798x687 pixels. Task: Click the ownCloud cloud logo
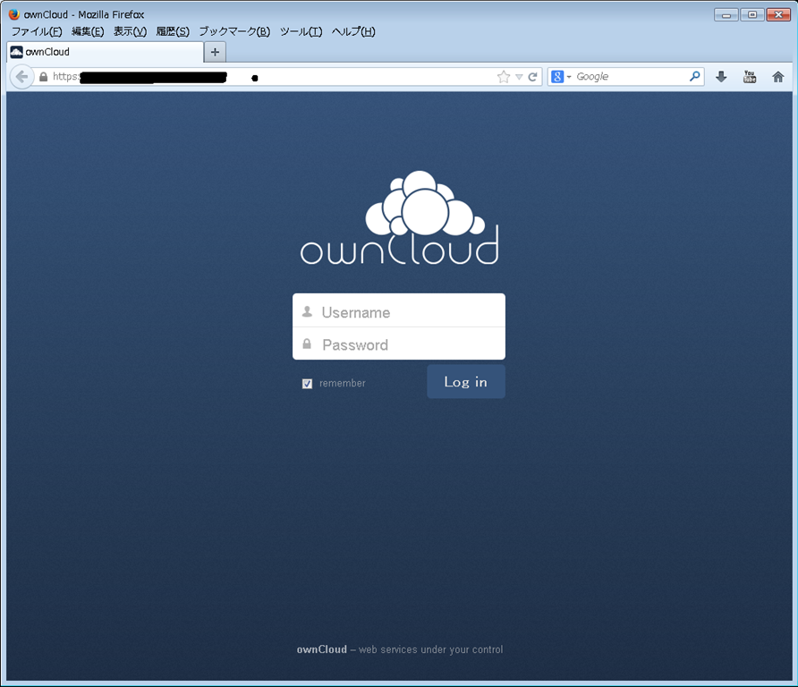(400, 217)
